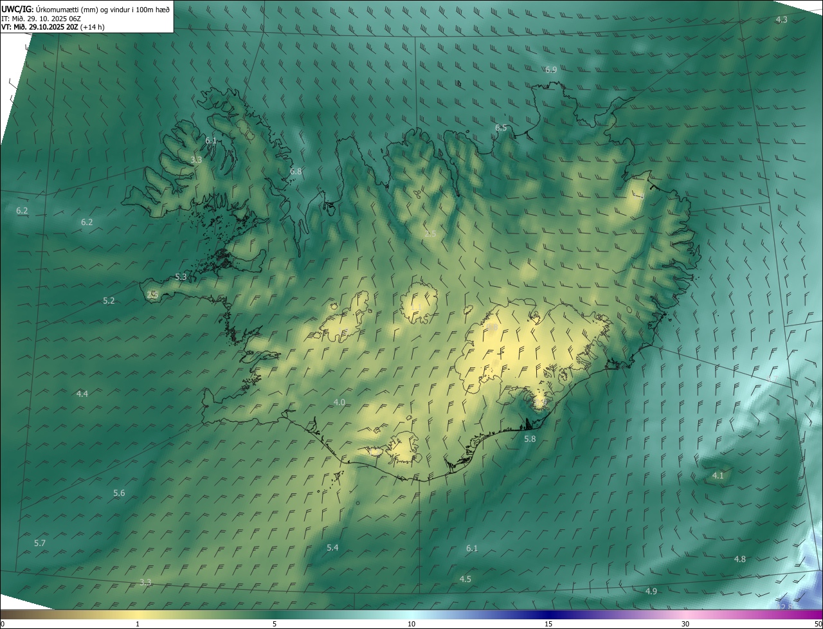Viewport: 823px width, 629px height.
Task: Click the map value label 4.3
Action: pyautogui.click(x=781, y=20)
